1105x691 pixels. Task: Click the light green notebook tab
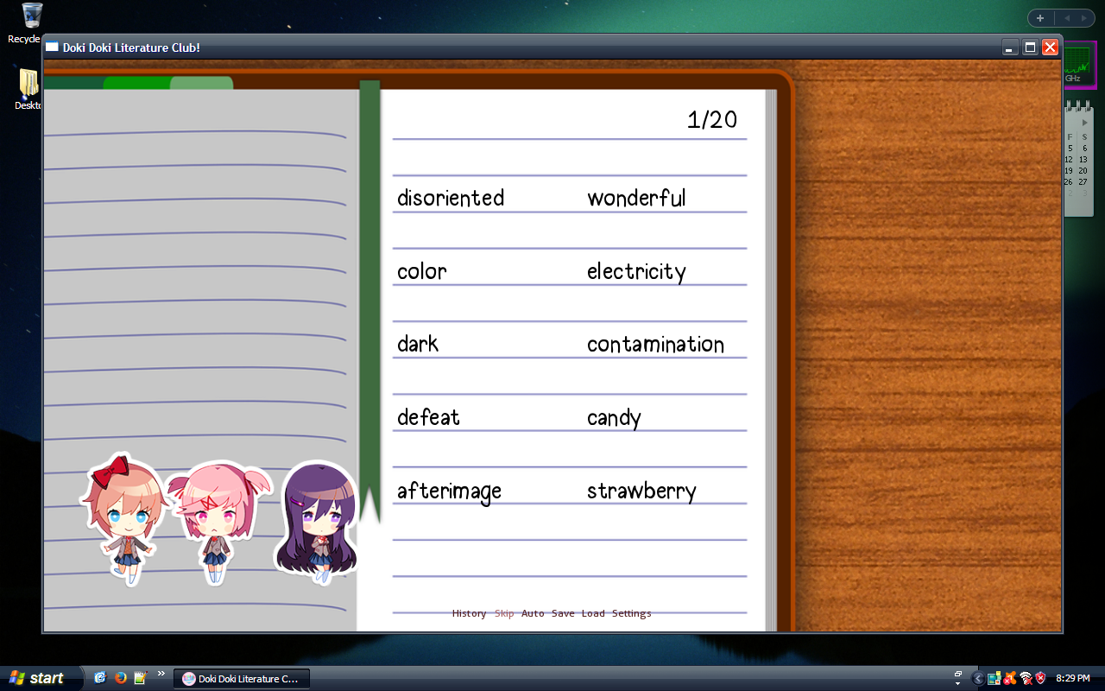coord(202,83)
